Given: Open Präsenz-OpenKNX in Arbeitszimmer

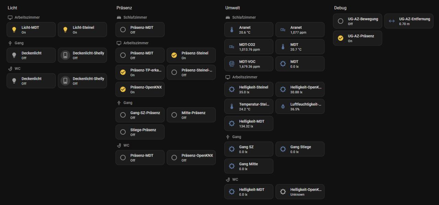Looking at the screenshot, I should [140, 89].
